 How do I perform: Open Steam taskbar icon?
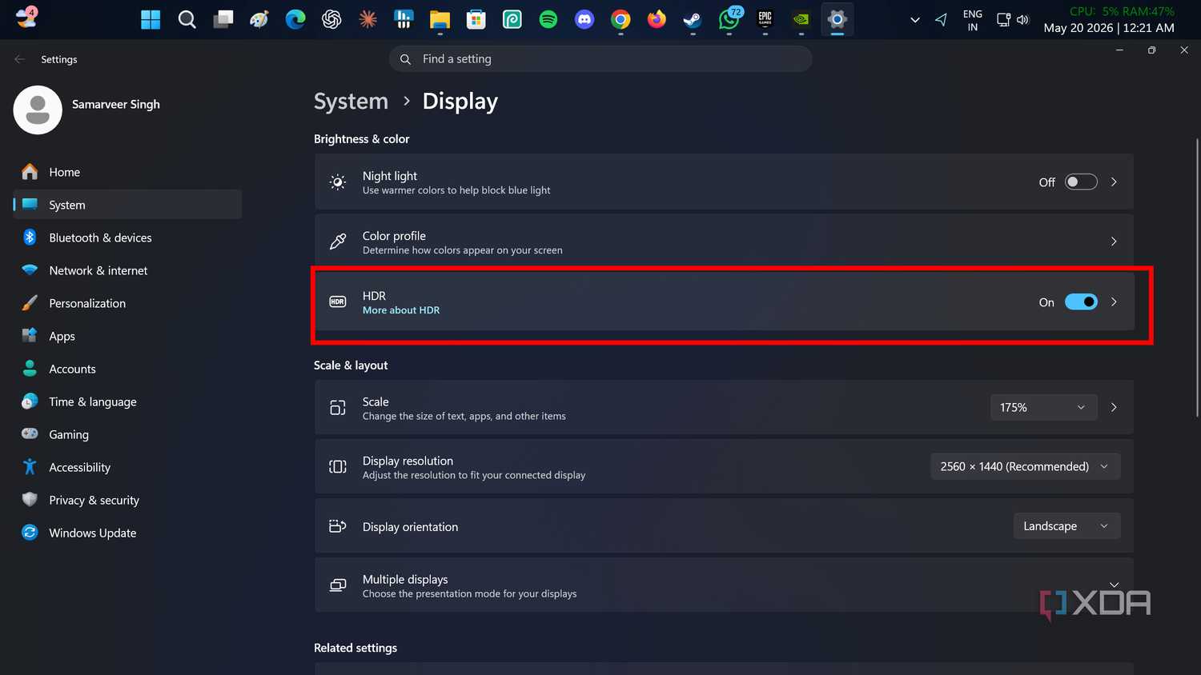tap(693, 19)
